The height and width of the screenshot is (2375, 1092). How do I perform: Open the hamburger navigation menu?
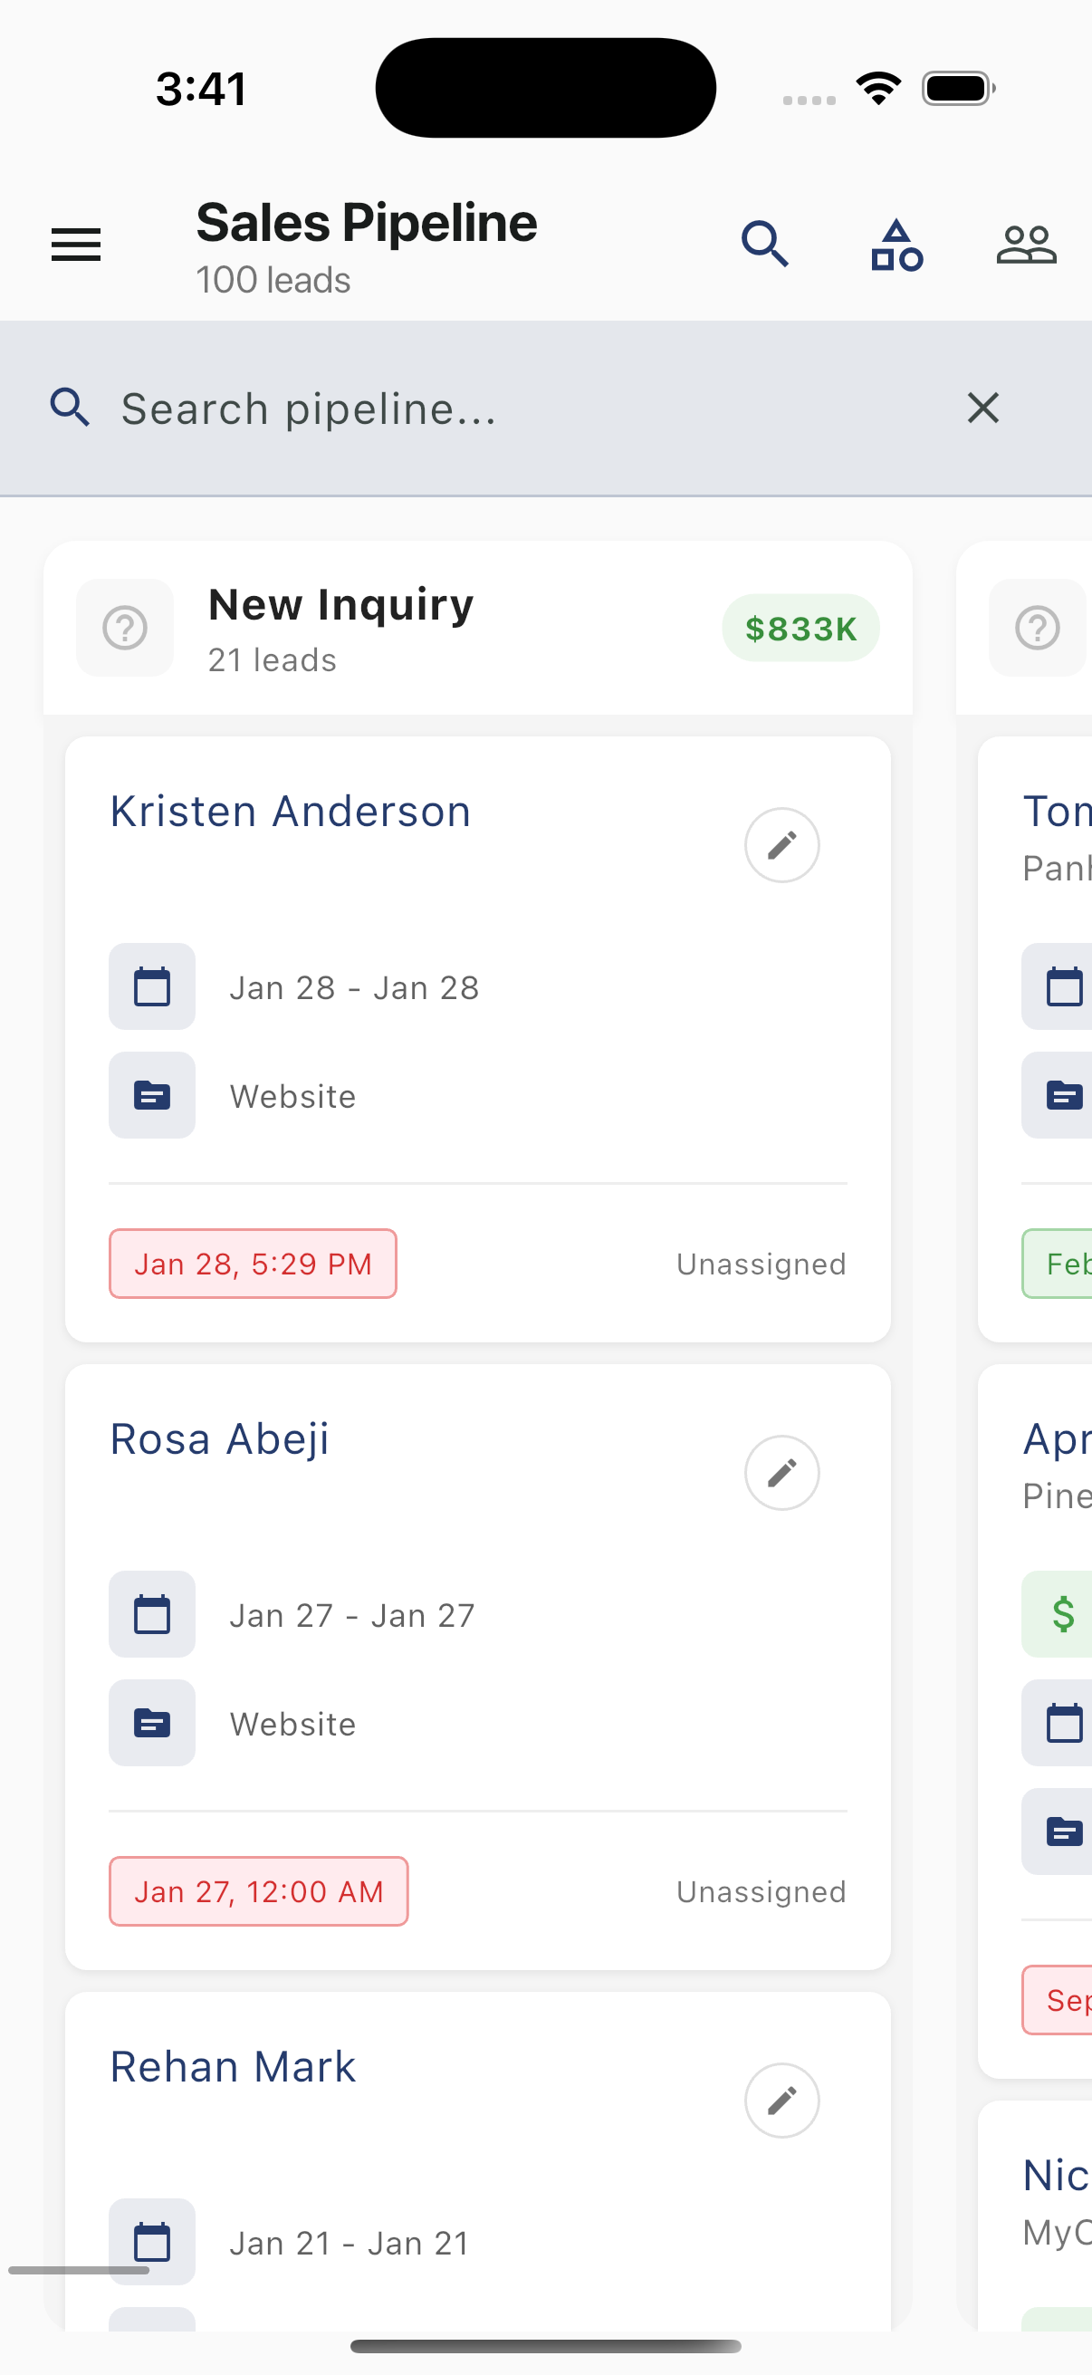point(75,245)
